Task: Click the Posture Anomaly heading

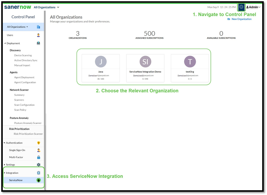Action: (x=19, y=118)
